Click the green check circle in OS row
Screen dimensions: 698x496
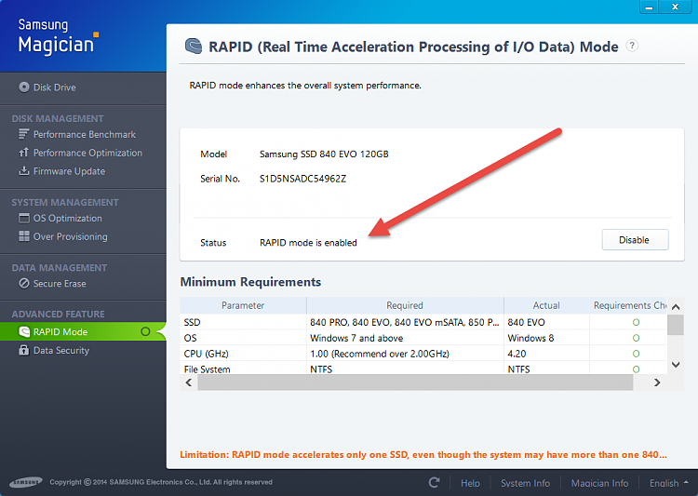pyautogui.click(x=636, y=338)
